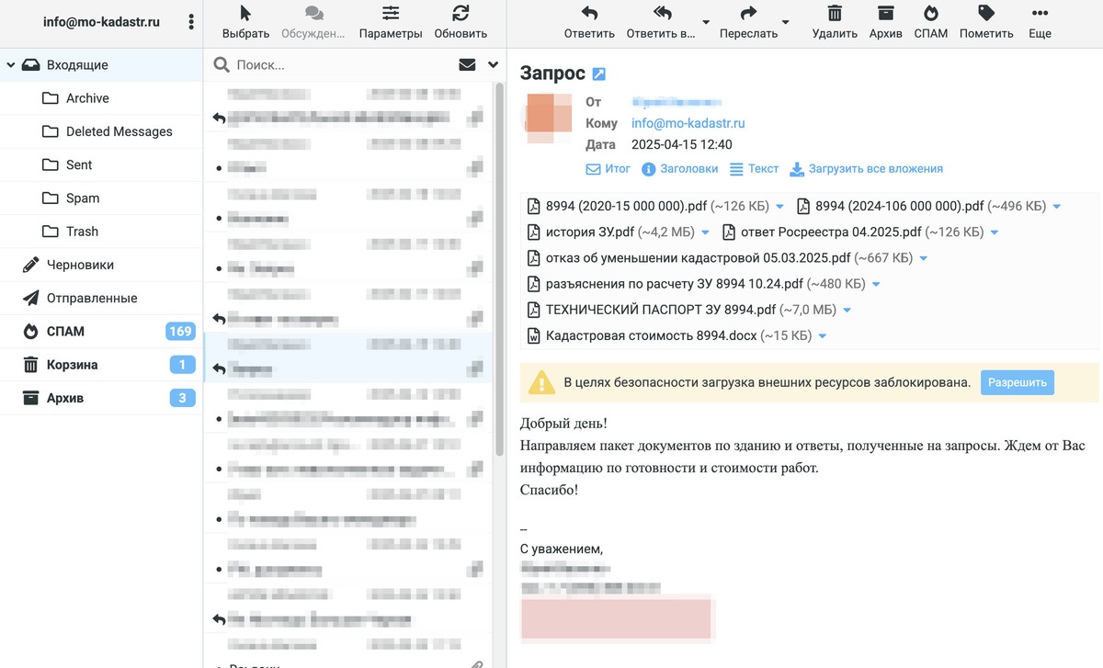The height and width of the screenshot is (668, 1103).
Task: Open the Spam subfolder
Action: pyautogui.click(x=101, y=198)
